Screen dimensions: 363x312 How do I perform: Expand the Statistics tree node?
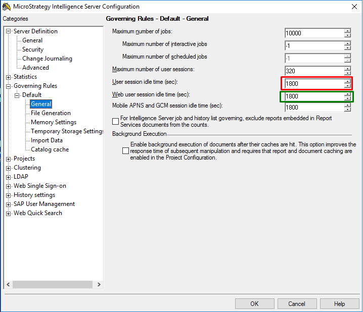[x=8, y=77]
